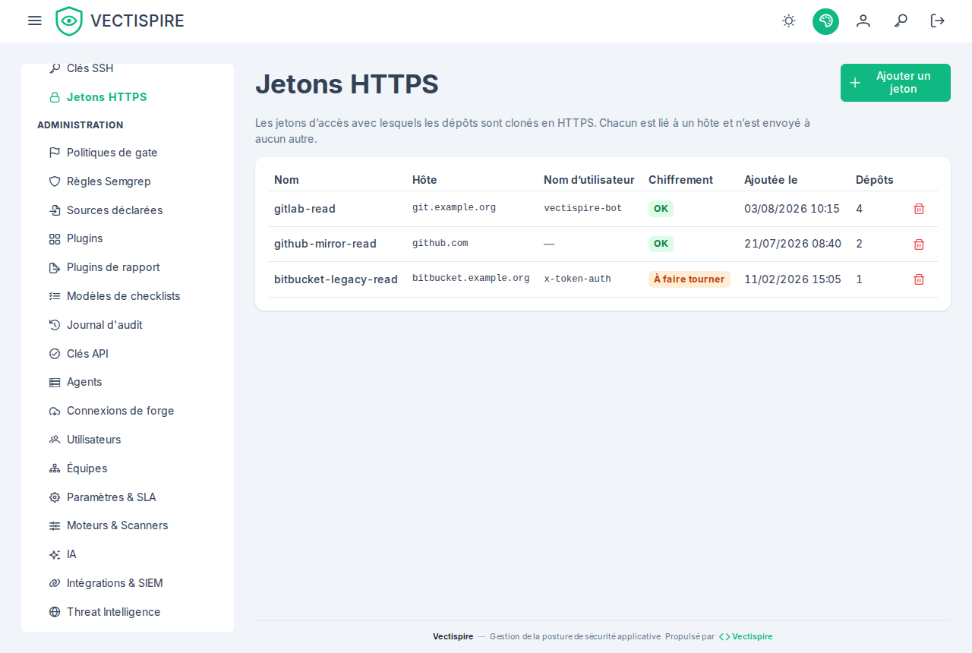Image resolution: width=972 pixels, height=653 pixels.
Task: Click the Chiffrement column header
Action: tap(680, 180)
